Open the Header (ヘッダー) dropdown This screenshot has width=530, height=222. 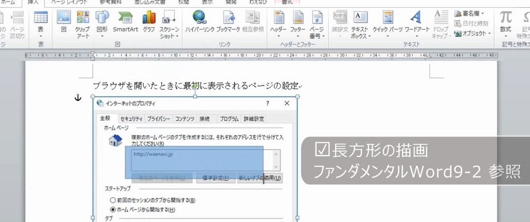[x=278, y=24]
